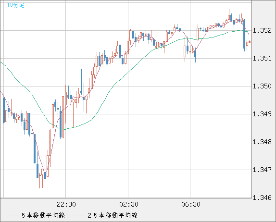276x222 pixels.
Task: Click the 1.351 price axis label
Action: point(262,58)
